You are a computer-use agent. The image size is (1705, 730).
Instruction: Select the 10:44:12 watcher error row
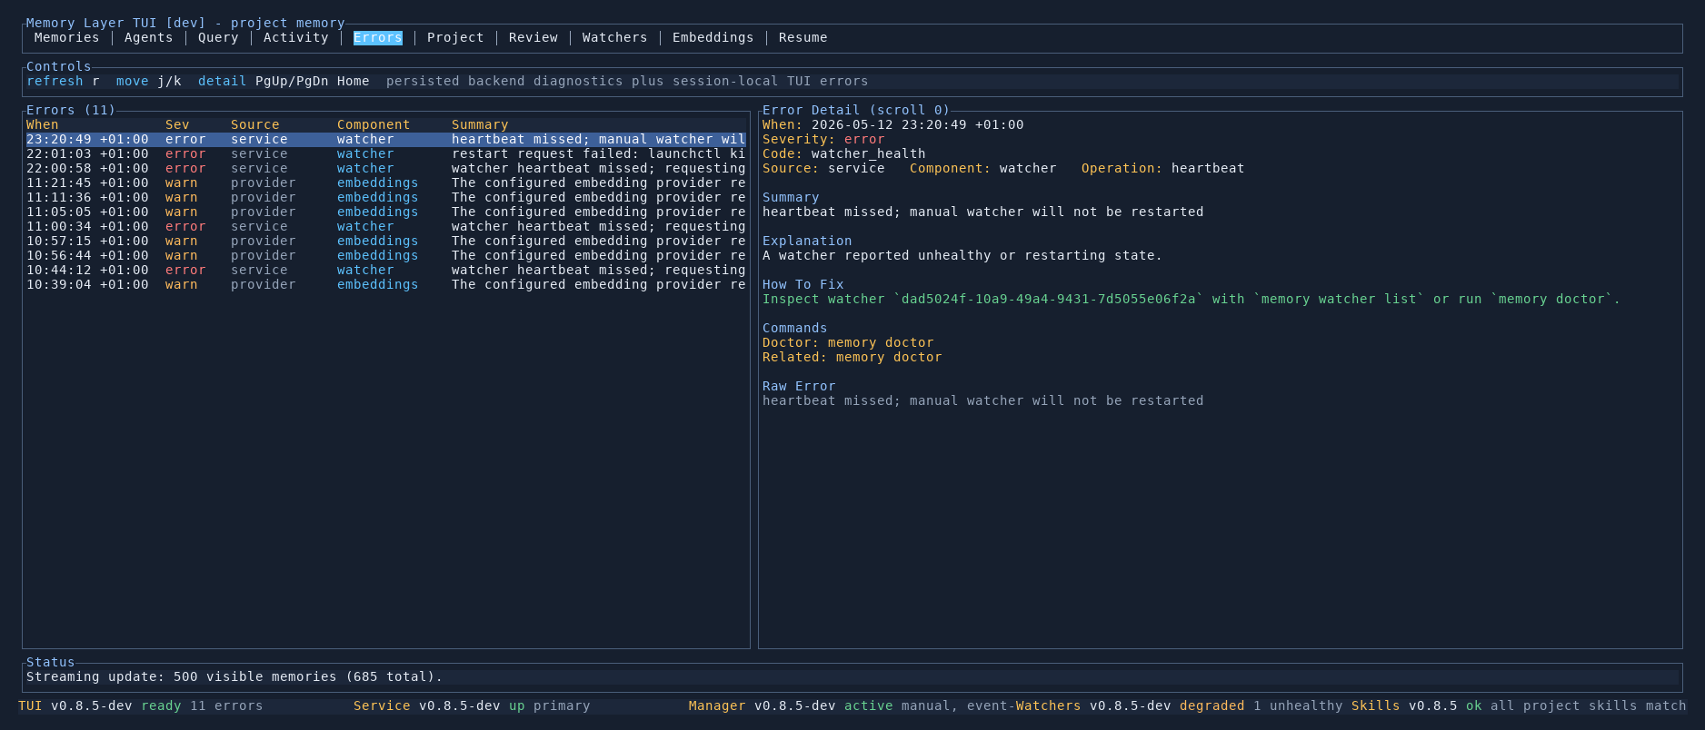tap(386, 270)
